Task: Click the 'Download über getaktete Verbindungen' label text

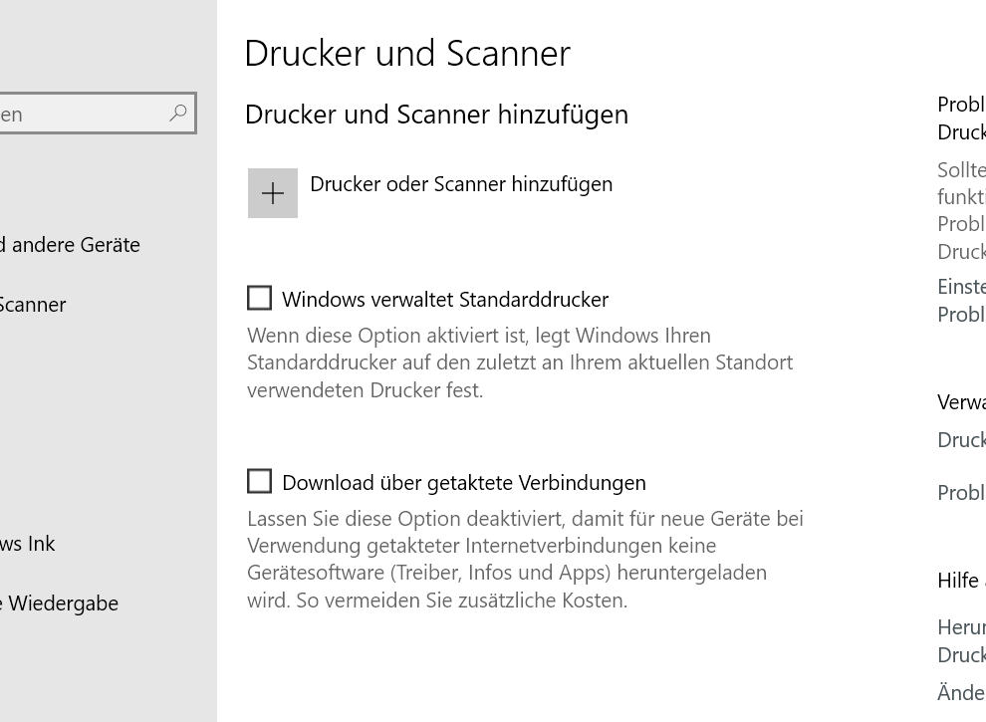Action: pyautogui.click(x=464, y=483)
